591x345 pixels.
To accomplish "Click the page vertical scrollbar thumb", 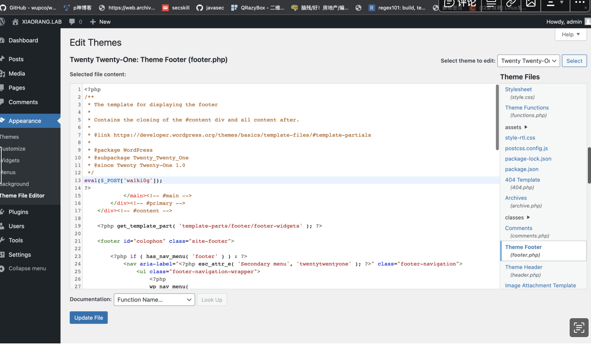I will tap(589, 165).
